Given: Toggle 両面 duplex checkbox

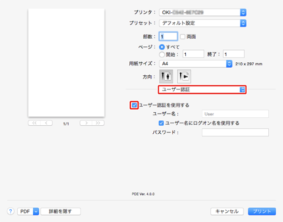Looking at the screenshot, I should click(183, 36).
